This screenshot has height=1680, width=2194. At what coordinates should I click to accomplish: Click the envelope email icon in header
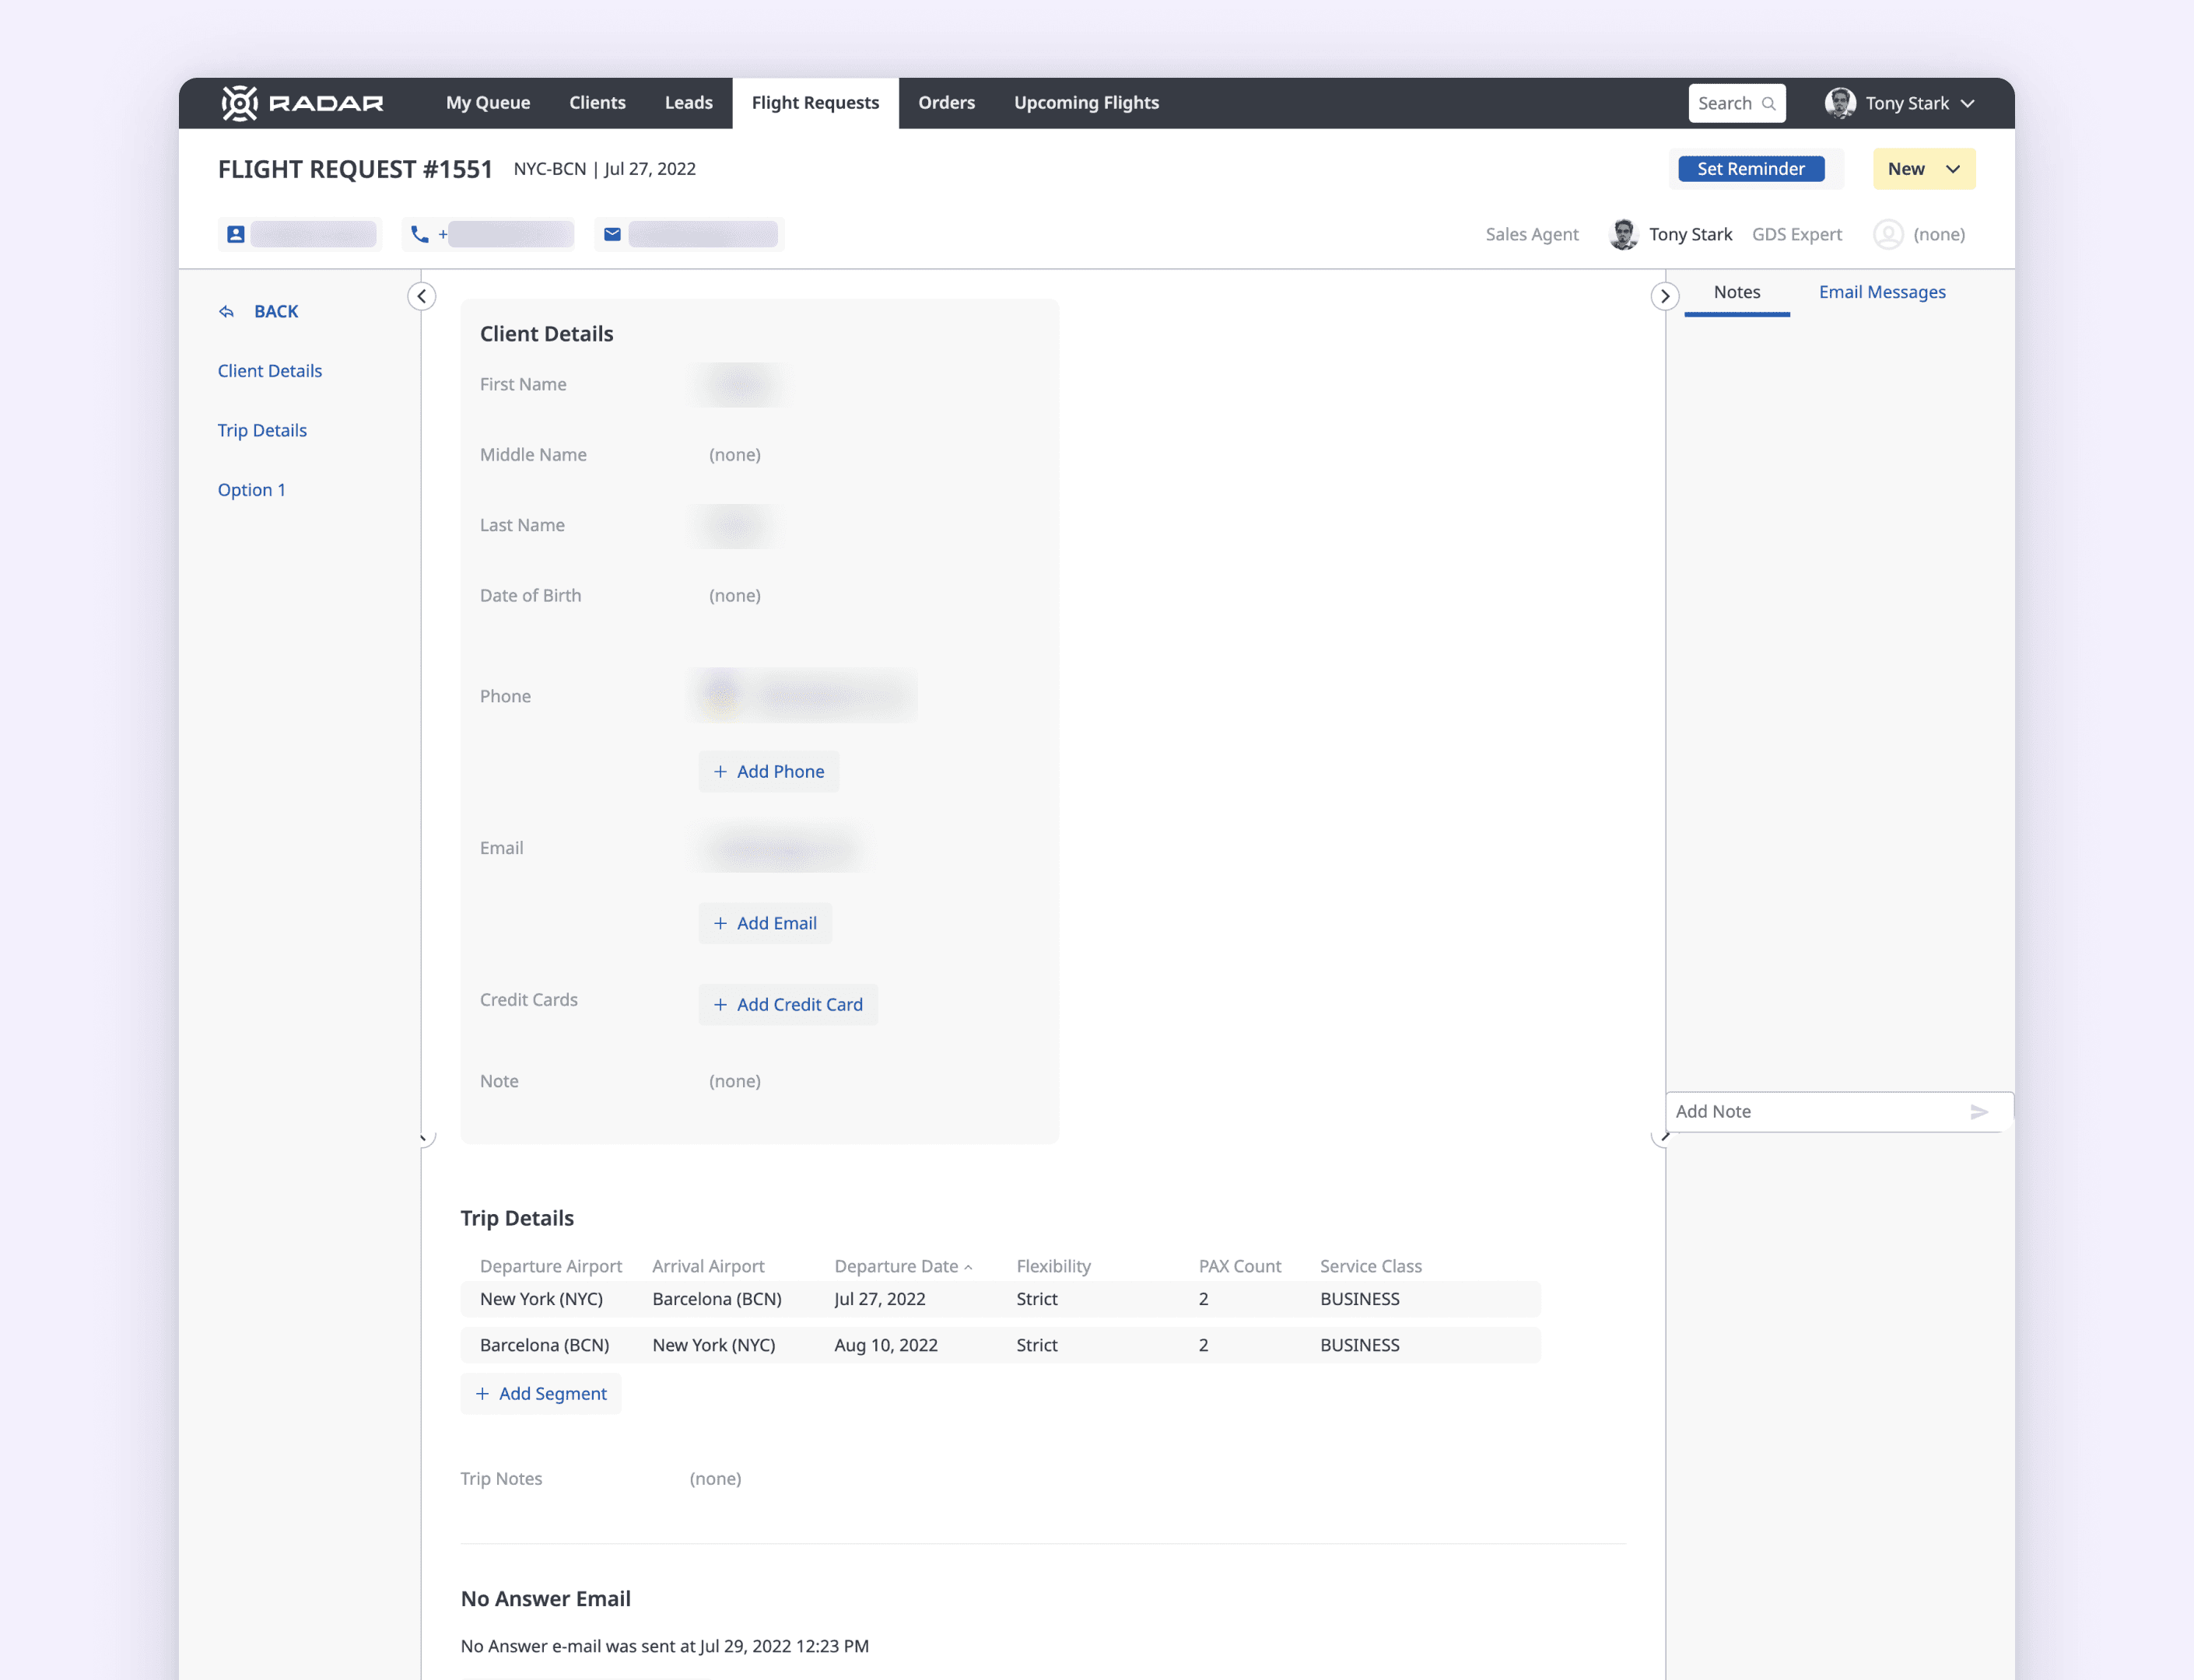click(x=612, y=234)
